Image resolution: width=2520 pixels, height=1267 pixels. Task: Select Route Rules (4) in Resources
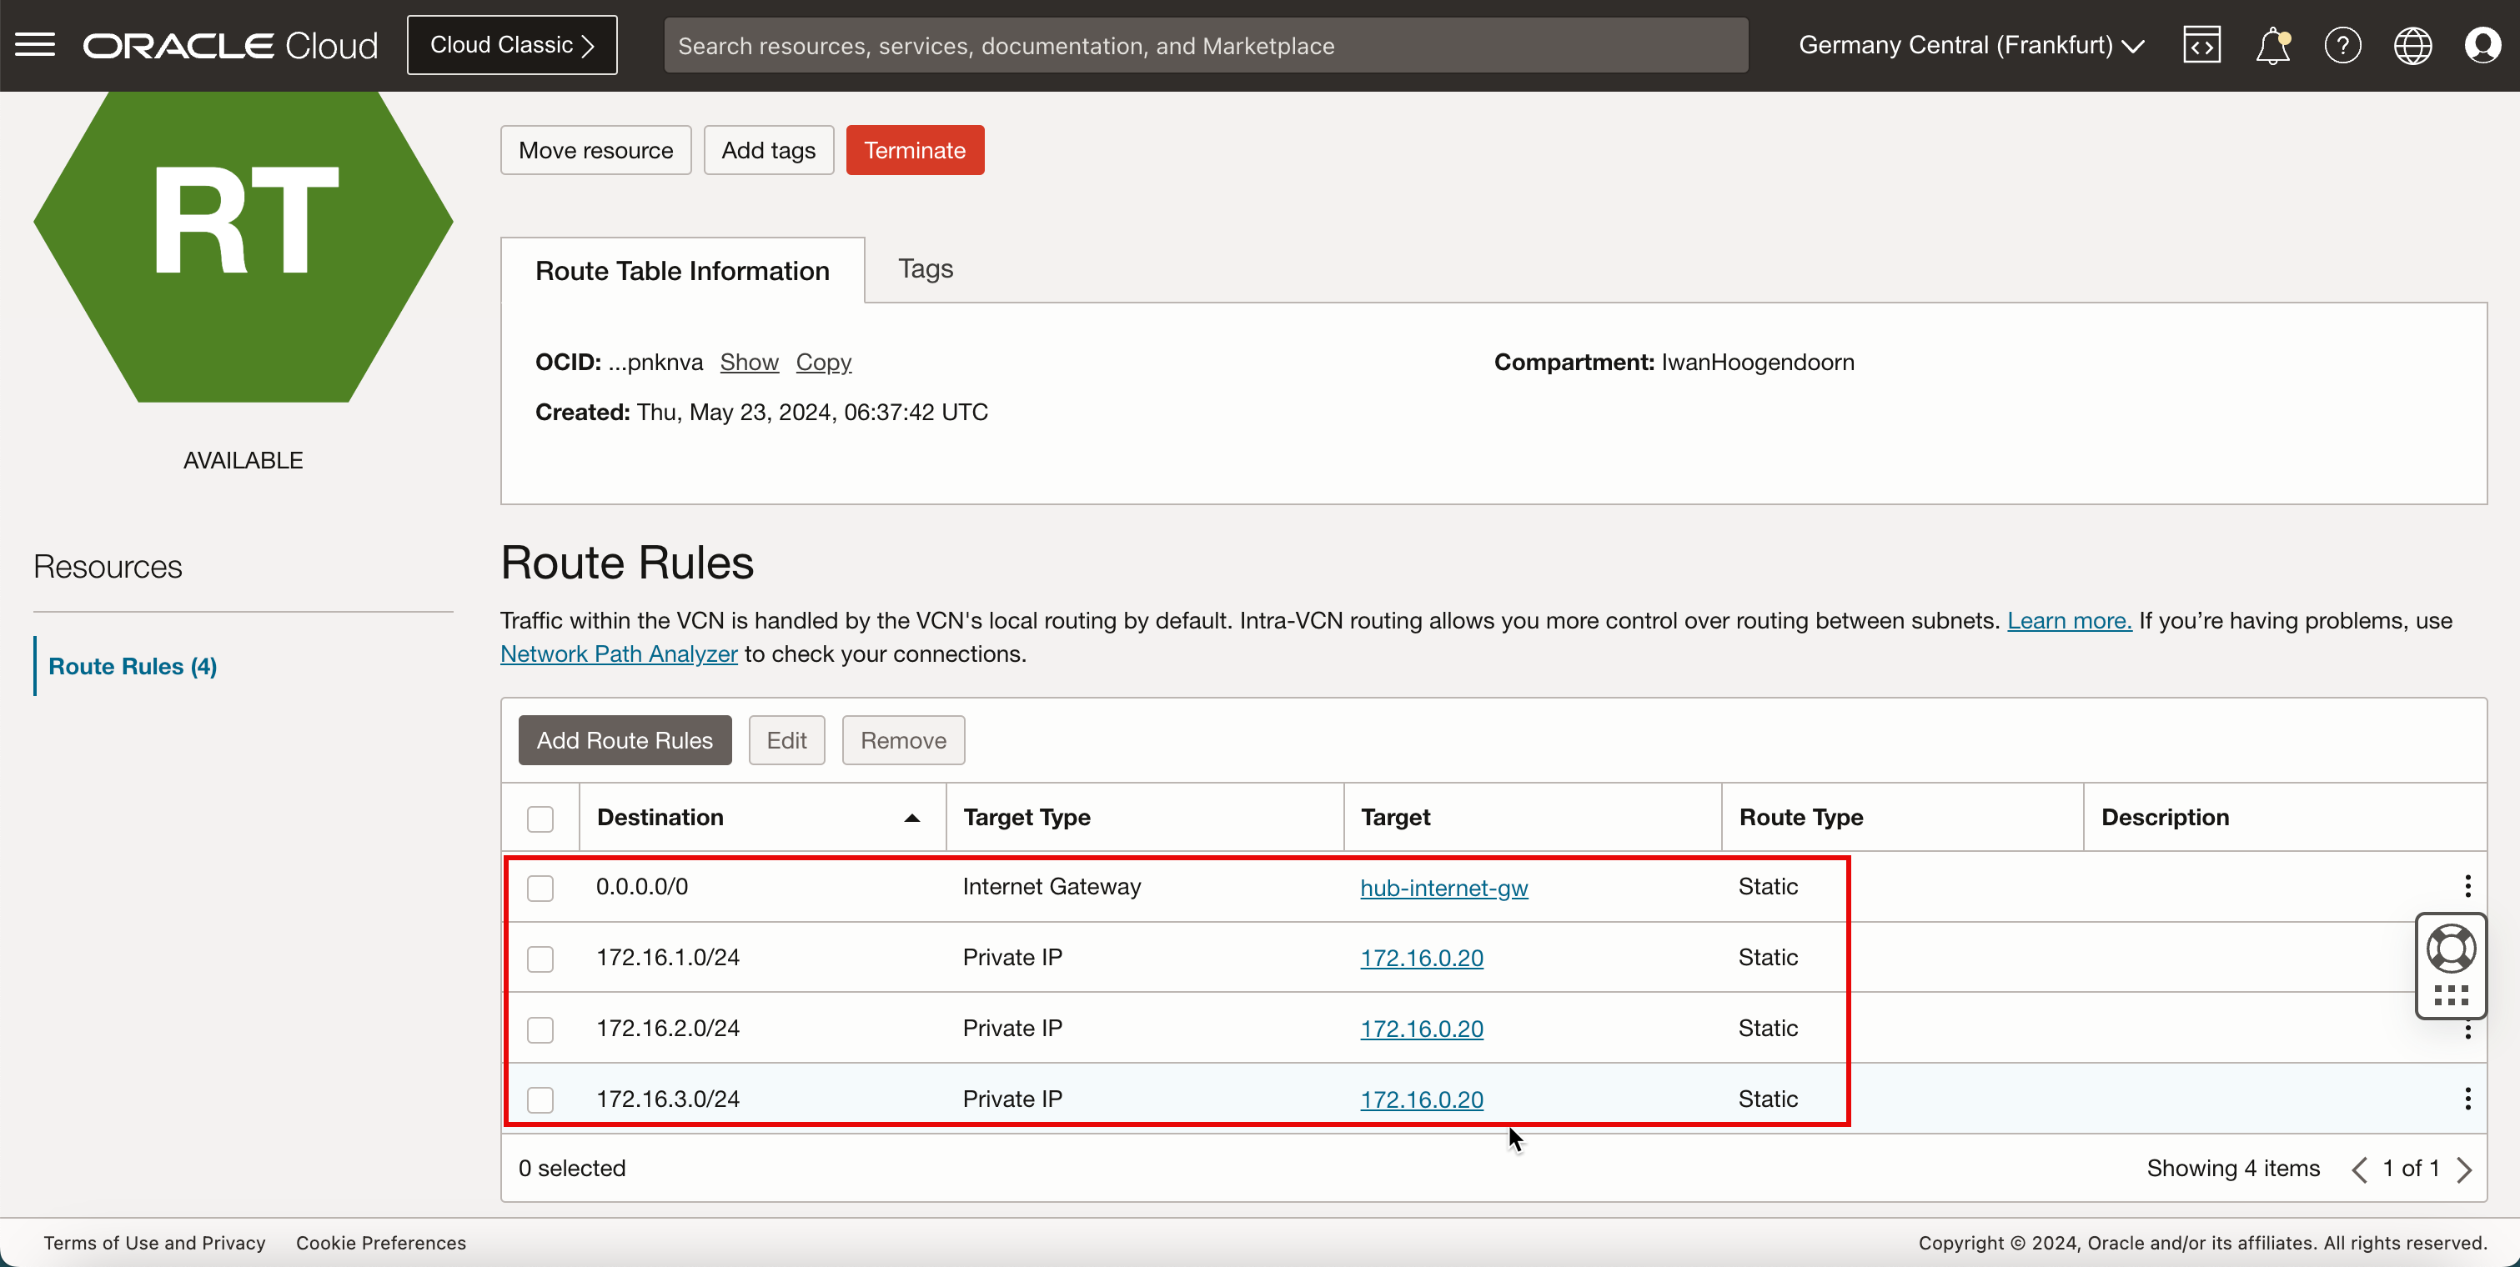(x=133, y=666)
